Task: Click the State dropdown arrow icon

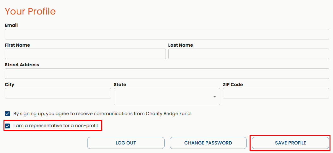Action: [x=215, y=97]
